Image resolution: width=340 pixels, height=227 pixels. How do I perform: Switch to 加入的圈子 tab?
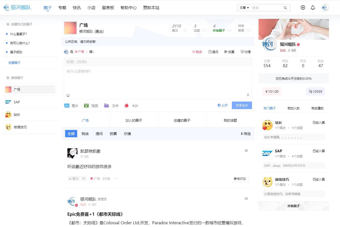pyautogui.click(x=134, y=120)
